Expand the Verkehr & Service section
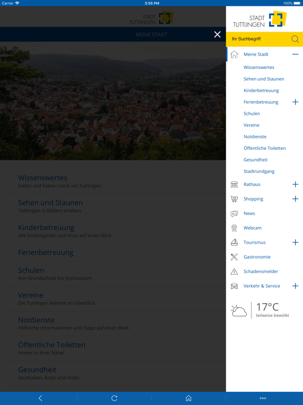The image size is (303, 405). coord(295,286)
